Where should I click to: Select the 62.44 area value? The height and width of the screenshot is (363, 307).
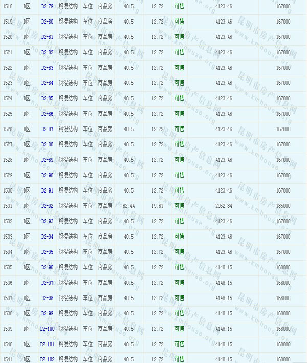129,206
